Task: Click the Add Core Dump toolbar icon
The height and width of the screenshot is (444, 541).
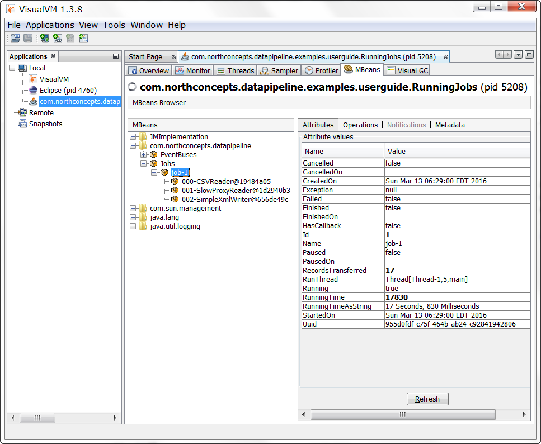Action: click(70, 38)
